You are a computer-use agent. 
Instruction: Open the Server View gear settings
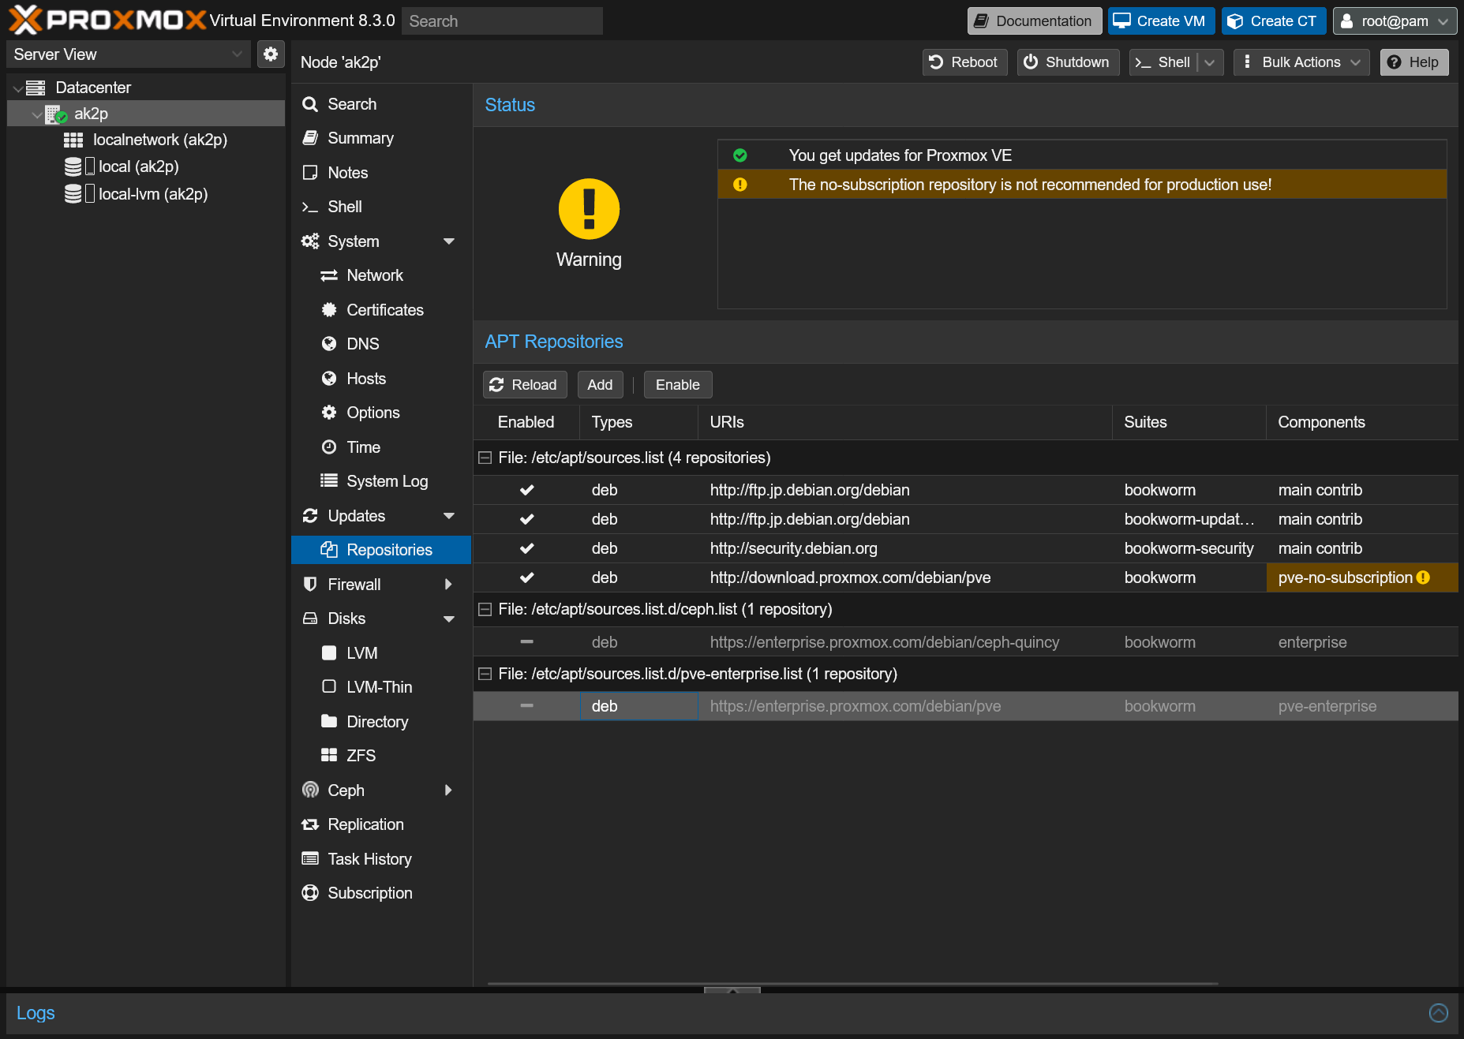271,54
